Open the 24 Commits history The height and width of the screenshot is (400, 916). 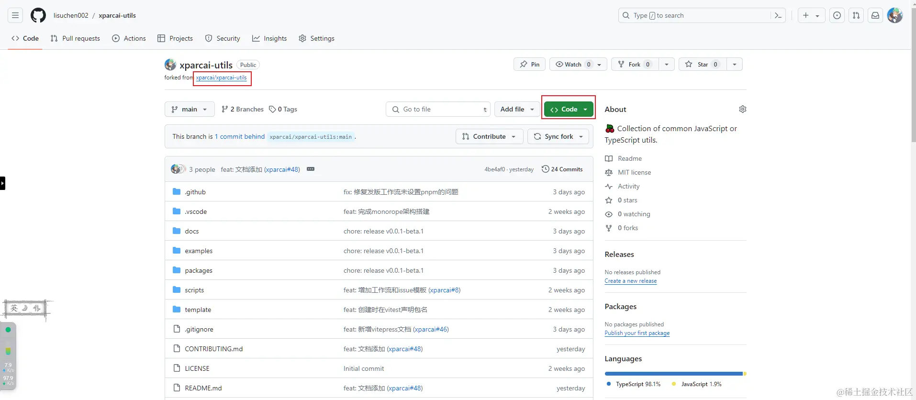point(562,169)
